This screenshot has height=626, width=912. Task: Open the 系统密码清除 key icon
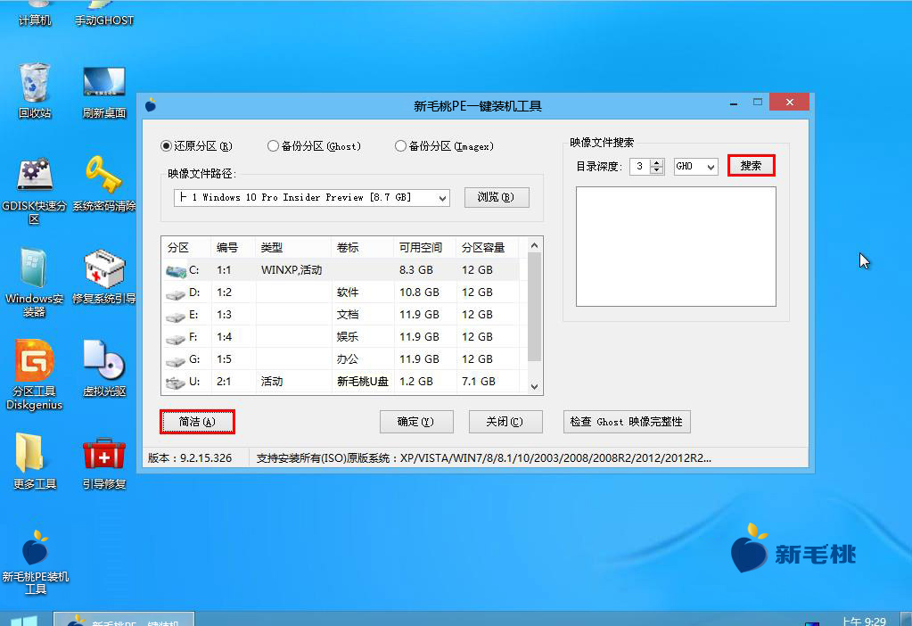104,184
